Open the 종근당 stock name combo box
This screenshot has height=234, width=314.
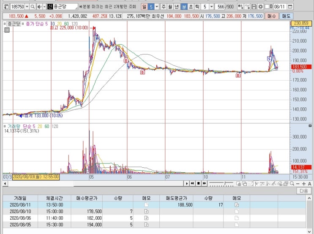click(x=63, y=7)
